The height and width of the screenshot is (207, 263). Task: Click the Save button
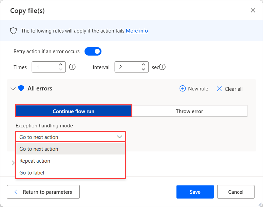195,192
